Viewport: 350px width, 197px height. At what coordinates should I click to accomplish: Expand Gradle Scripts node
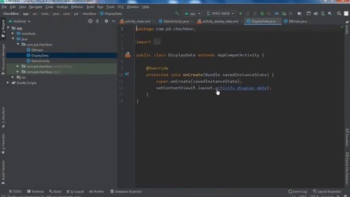(8, 83)
